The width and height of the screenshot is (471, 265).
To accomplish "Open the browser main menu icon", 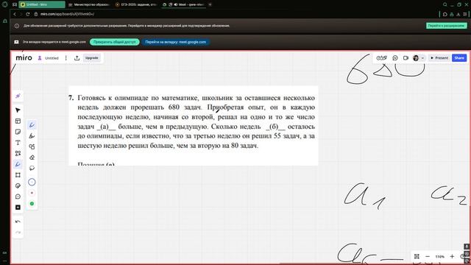I will pos(465,14).
